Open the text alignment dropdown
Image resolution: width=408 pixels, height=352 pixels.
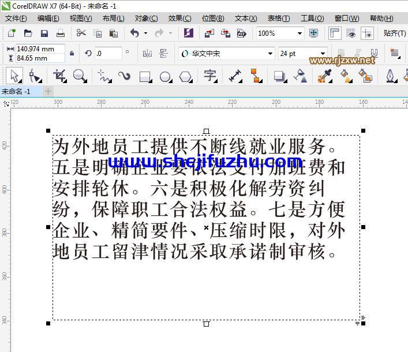tap(395, 53)
